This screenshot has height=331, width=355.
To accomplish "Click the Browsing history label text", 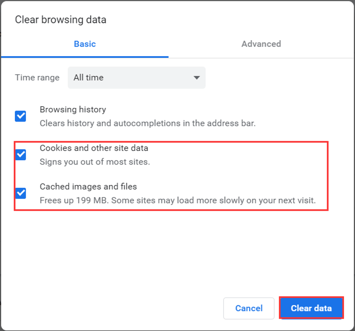I will click(73, 110).
